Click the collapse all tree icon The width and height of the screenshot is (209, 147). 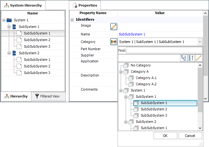pos(191,58)
